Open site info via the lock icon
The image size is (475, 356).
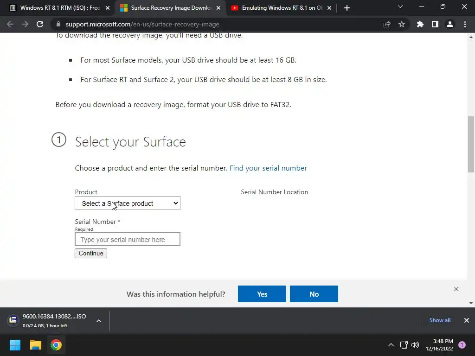(58, 24)
